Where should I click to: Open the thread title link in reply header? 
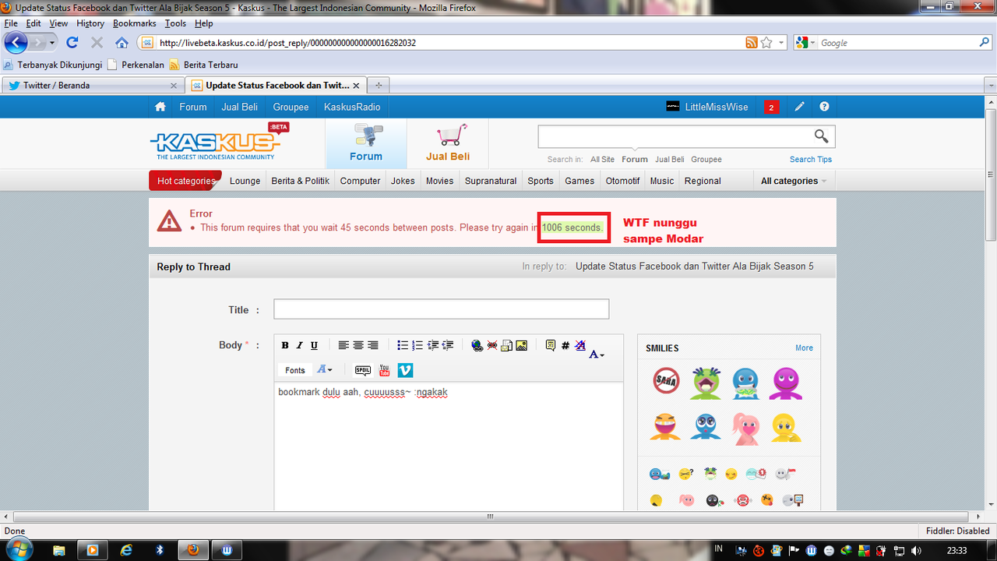pyautogui.click(x=695, y=266)
